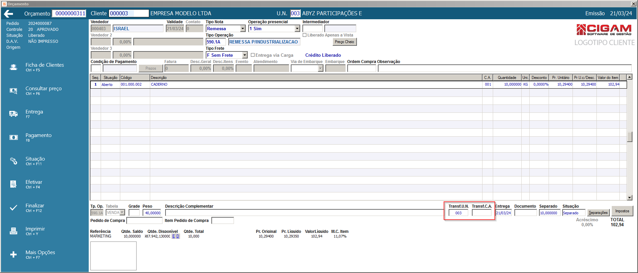Click the empty Transf.C.A. field
The height and width of the screenshot is (273, 638).
pyautogui.click(x=481, y=213)
